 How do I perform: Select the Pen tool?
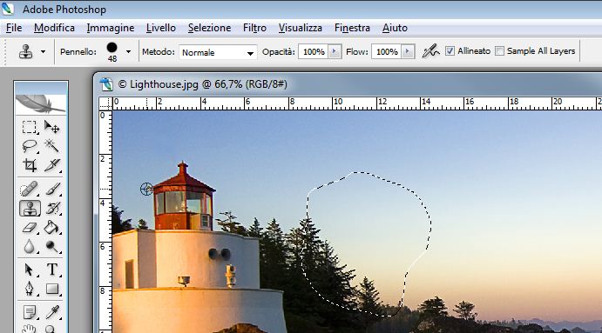point(29,289)
